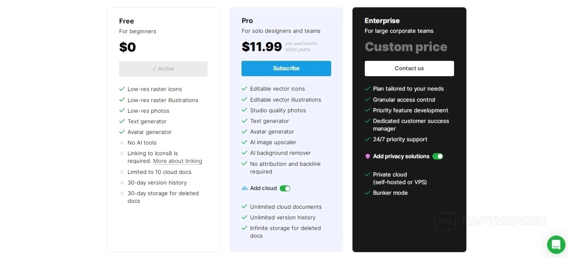Click X icon beside 30-day version history
The height and width of the screenshot is (258, 568).
pos(122,183)
